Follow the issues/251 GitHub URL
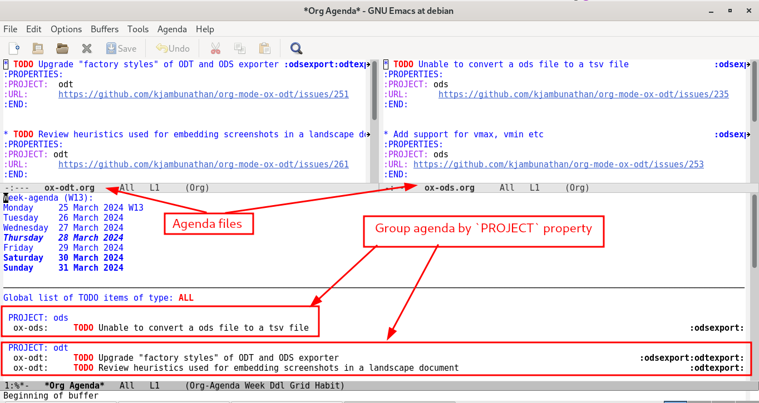759x403 pixels. pos(204,94)
